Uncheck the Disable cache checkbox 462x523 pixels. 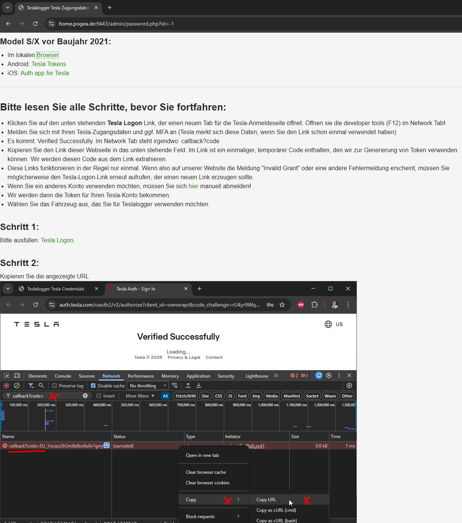tap(93, 385)
